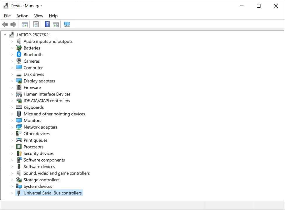Click Scan for hardware changes monitor icon
Image resolution: width=285 pixels, height=210 pixels.
tap(67, 24)
